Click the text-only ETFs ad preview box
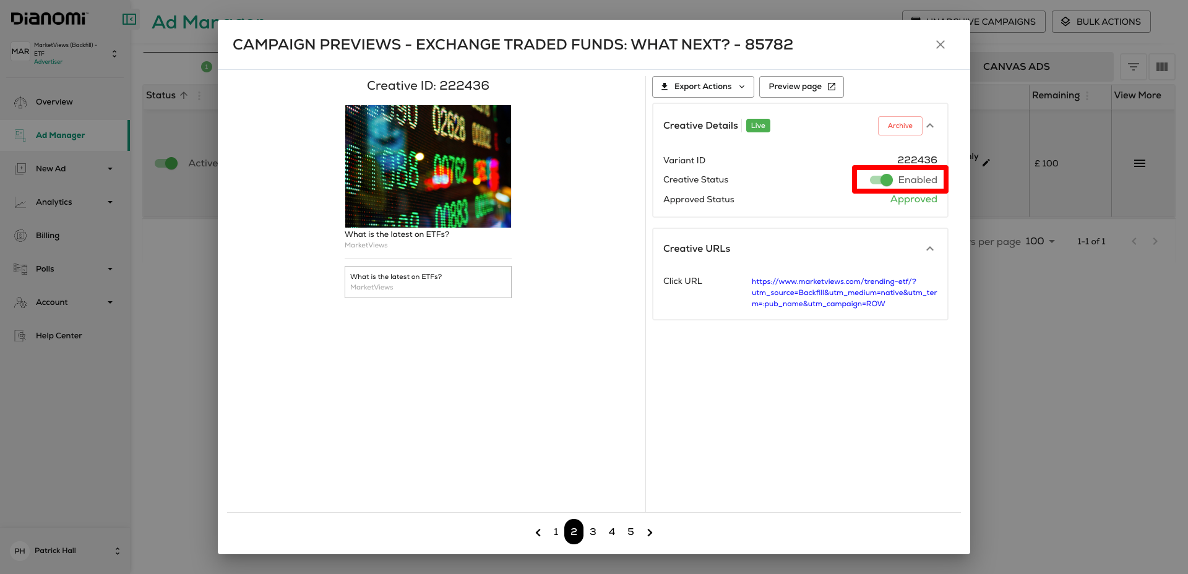Viewport: 1188px width, 574px height. 428,282
